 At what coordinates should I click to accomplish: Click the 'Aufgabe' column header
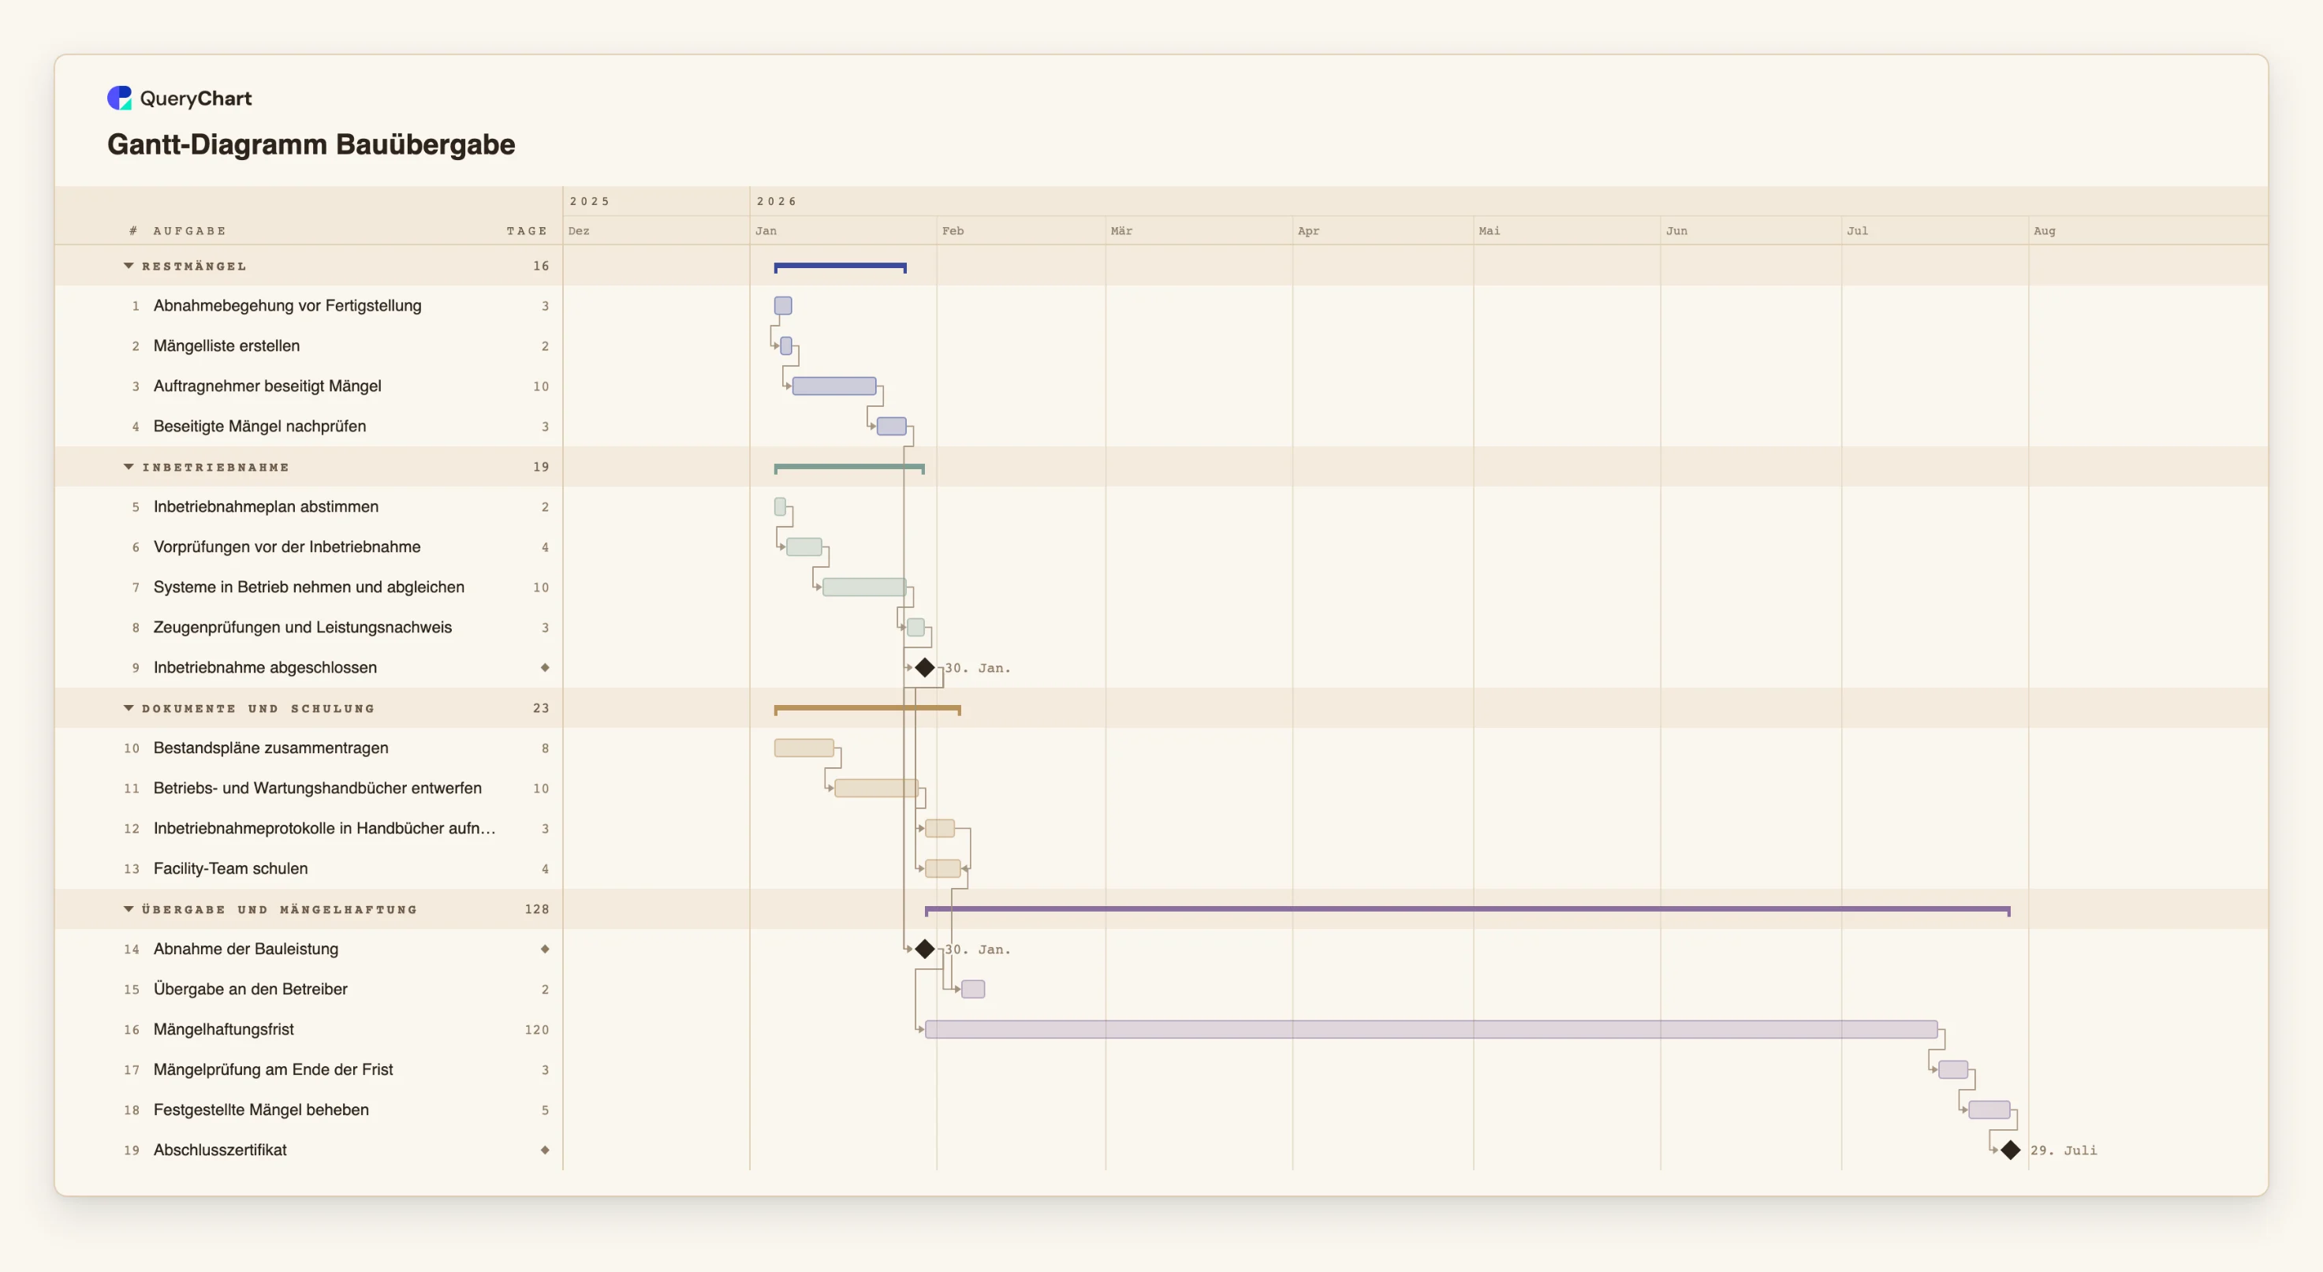coord(189,231)
